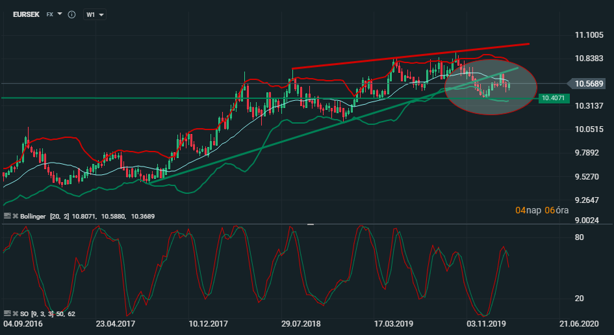Expand the W1 timeframe dropdown

pyautogui.click(x=95, y=14)
